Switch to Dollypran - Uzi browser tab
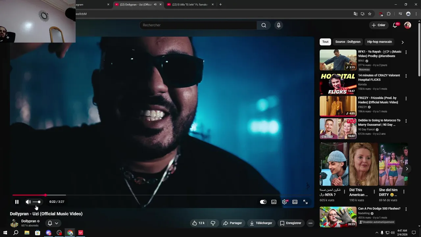This screenshot has width=421, height=237. coord(136,5)
